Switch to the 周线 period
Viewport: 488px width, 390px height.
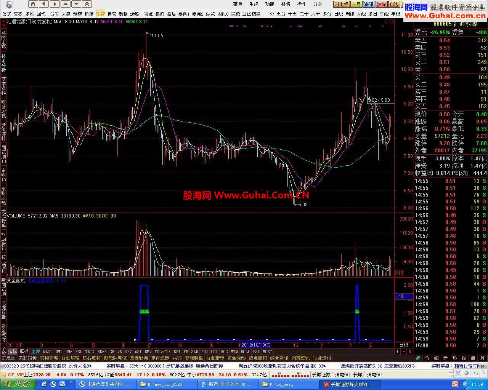click(350, 14)
